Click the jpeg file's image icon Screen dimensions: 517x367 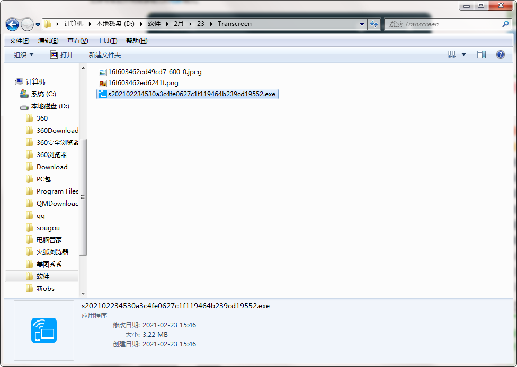(103, 72)
